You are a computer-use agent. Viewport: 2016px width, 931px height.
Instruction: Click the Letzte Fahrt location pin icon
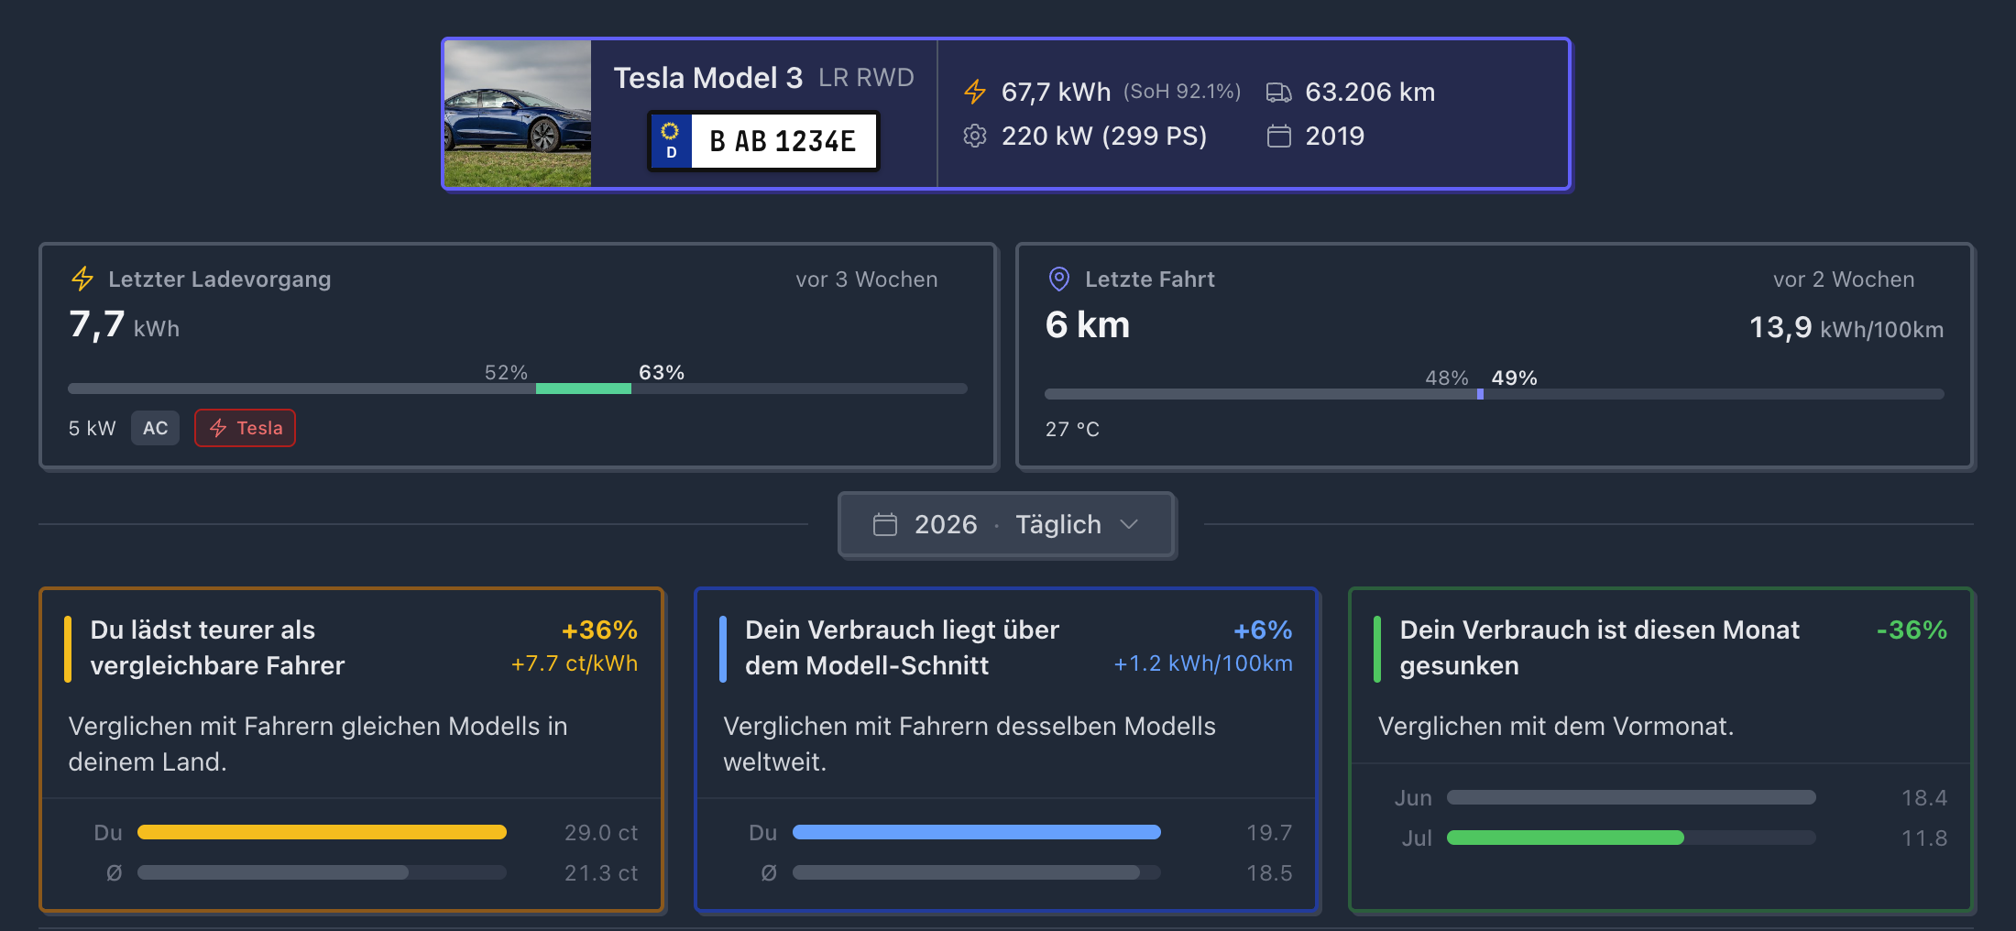pyautogui.click(x=1058, y=279)
